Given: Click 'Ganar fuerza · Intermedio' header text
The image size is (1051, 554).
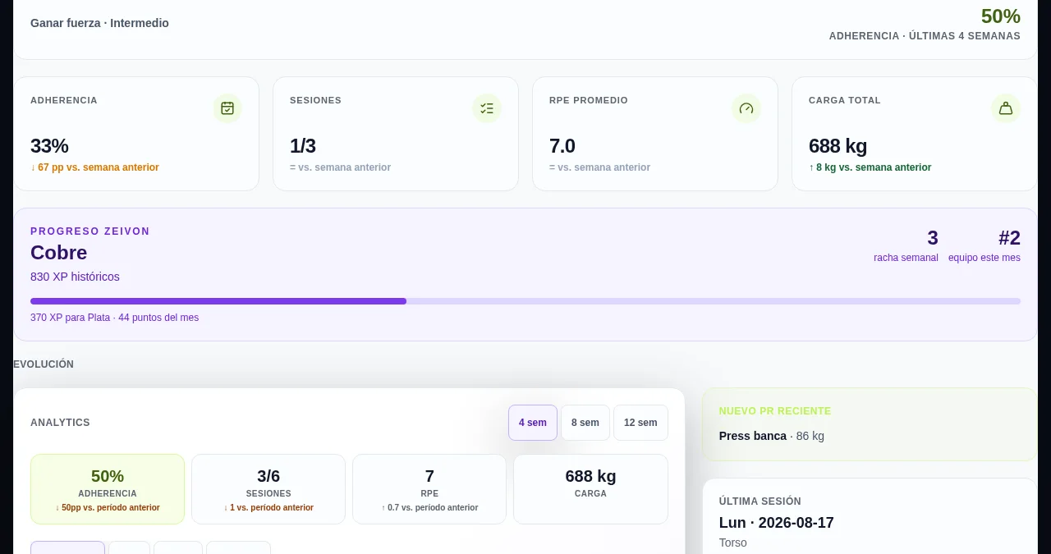Looking at the screenshot, I should pyautogui.click(x=99, y=23).
